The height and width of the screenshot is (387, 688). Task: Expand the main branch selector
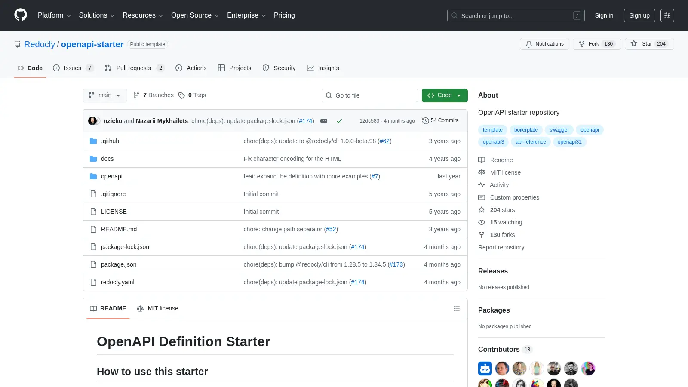(x=105, y=95)
